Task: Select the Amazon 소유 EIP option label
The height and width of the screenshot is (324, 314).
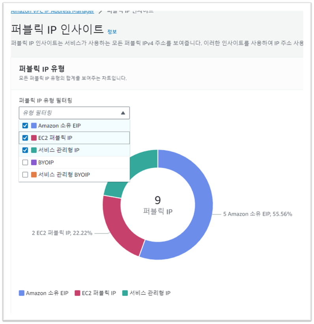Action: (x=59, y=125)
